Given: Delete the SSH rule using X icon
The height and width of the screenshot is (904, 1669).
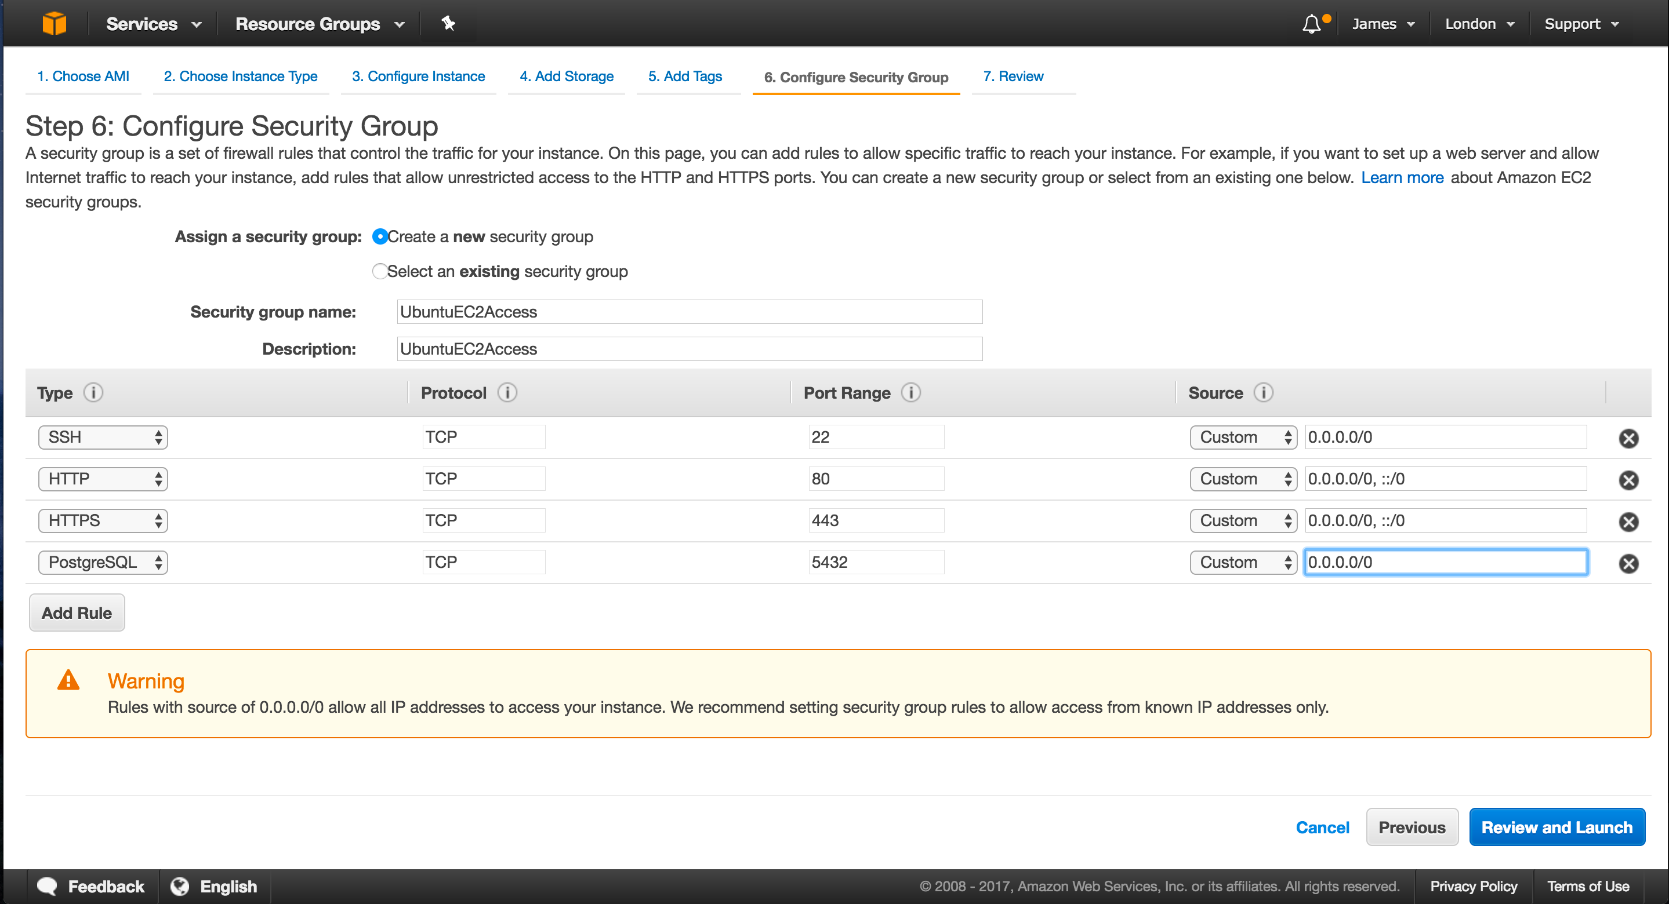Looking at the screenshot, I should pos(1628,439).
